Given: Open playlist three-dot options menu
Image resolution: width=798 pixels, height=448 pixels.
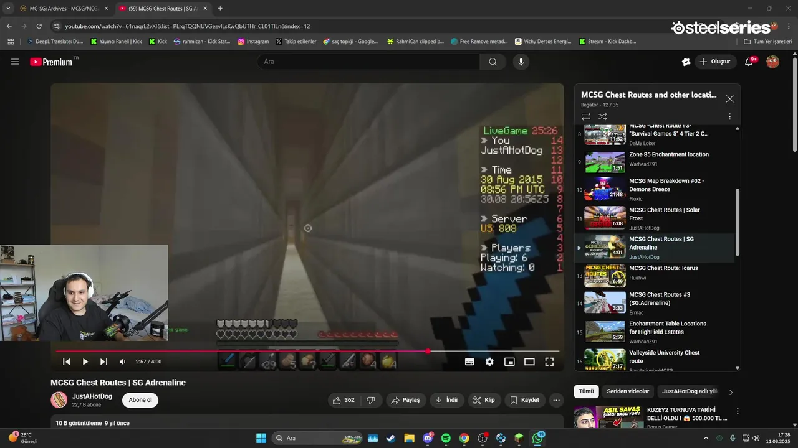Looking at the screenshot, I should (x=729, y=116).
